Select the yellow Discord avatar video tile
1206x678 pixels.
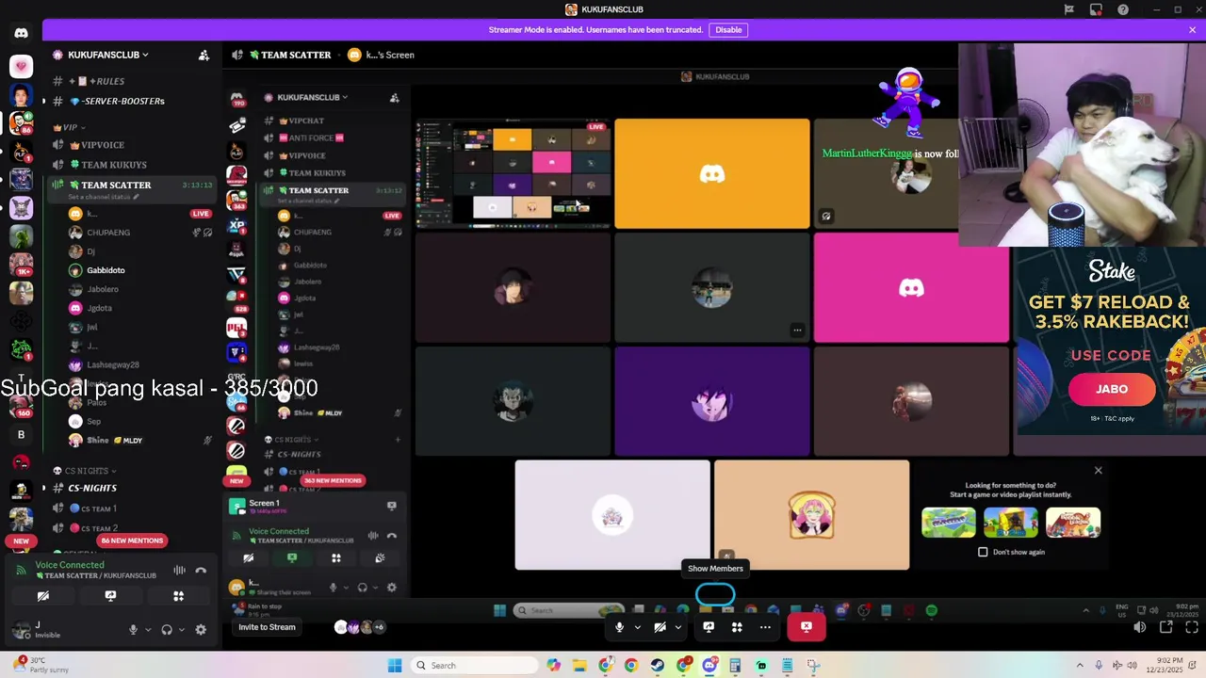711,173
